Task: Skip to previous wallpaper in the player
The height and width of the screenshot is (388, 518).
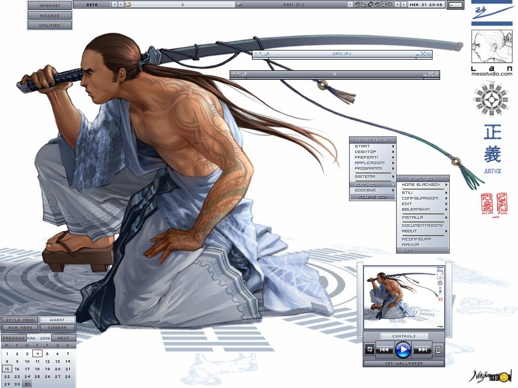Action: 384,350
